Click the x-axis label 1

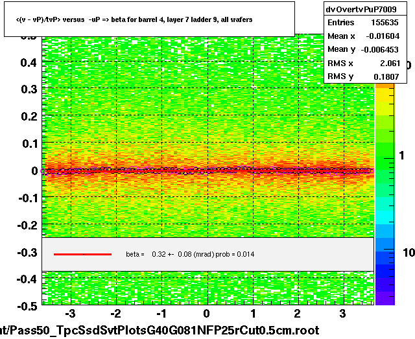pyautogui.click(x=253, y=314)
